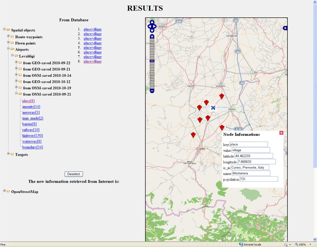This screenshot has width=317, height=247.
Task: Select the red marker directly left of the airplane
Action: (x=199, y=108)
